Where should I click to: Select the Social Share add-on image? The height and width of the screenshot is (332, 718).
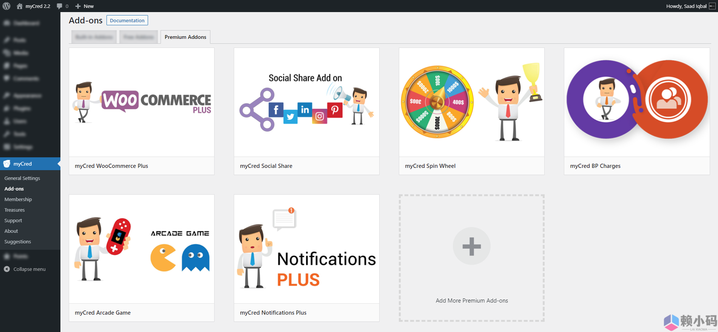click(x=306, y=102)
